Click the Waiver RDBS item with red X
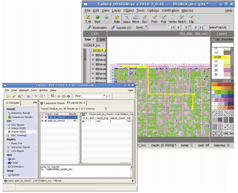Viewport: 238px width, 193px height. click(17, 132)
